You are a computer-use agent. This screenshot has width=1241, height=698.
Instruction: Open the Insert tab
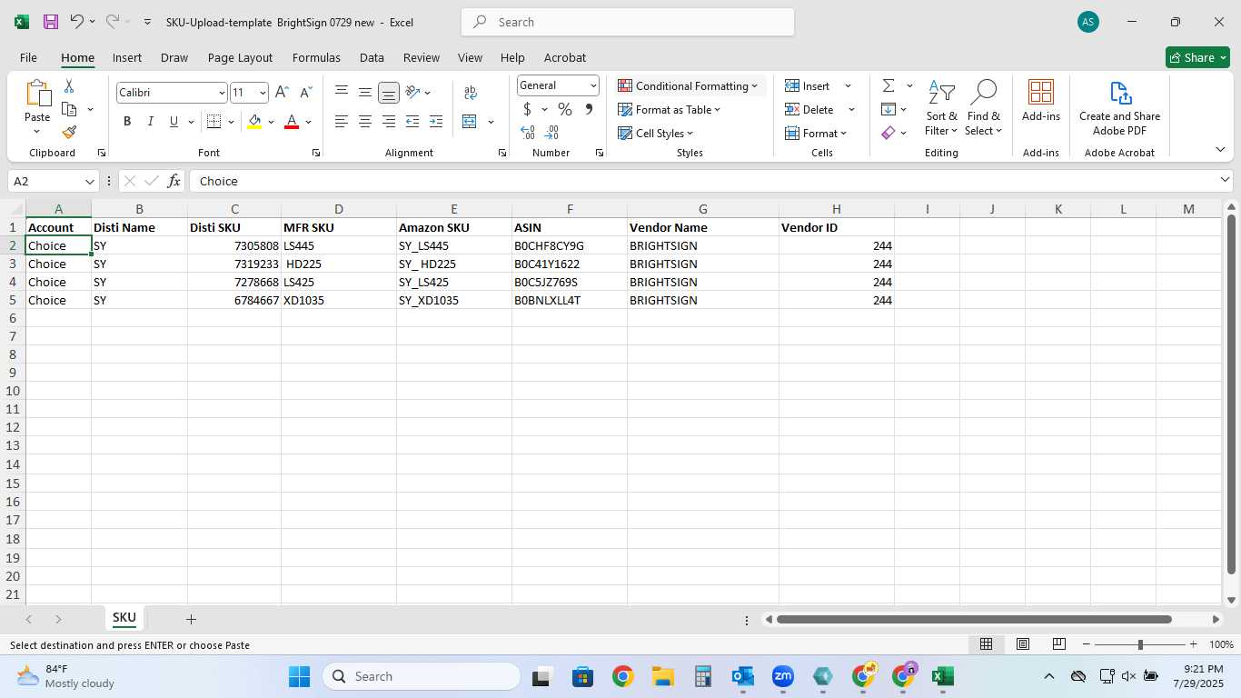point(127,57)
